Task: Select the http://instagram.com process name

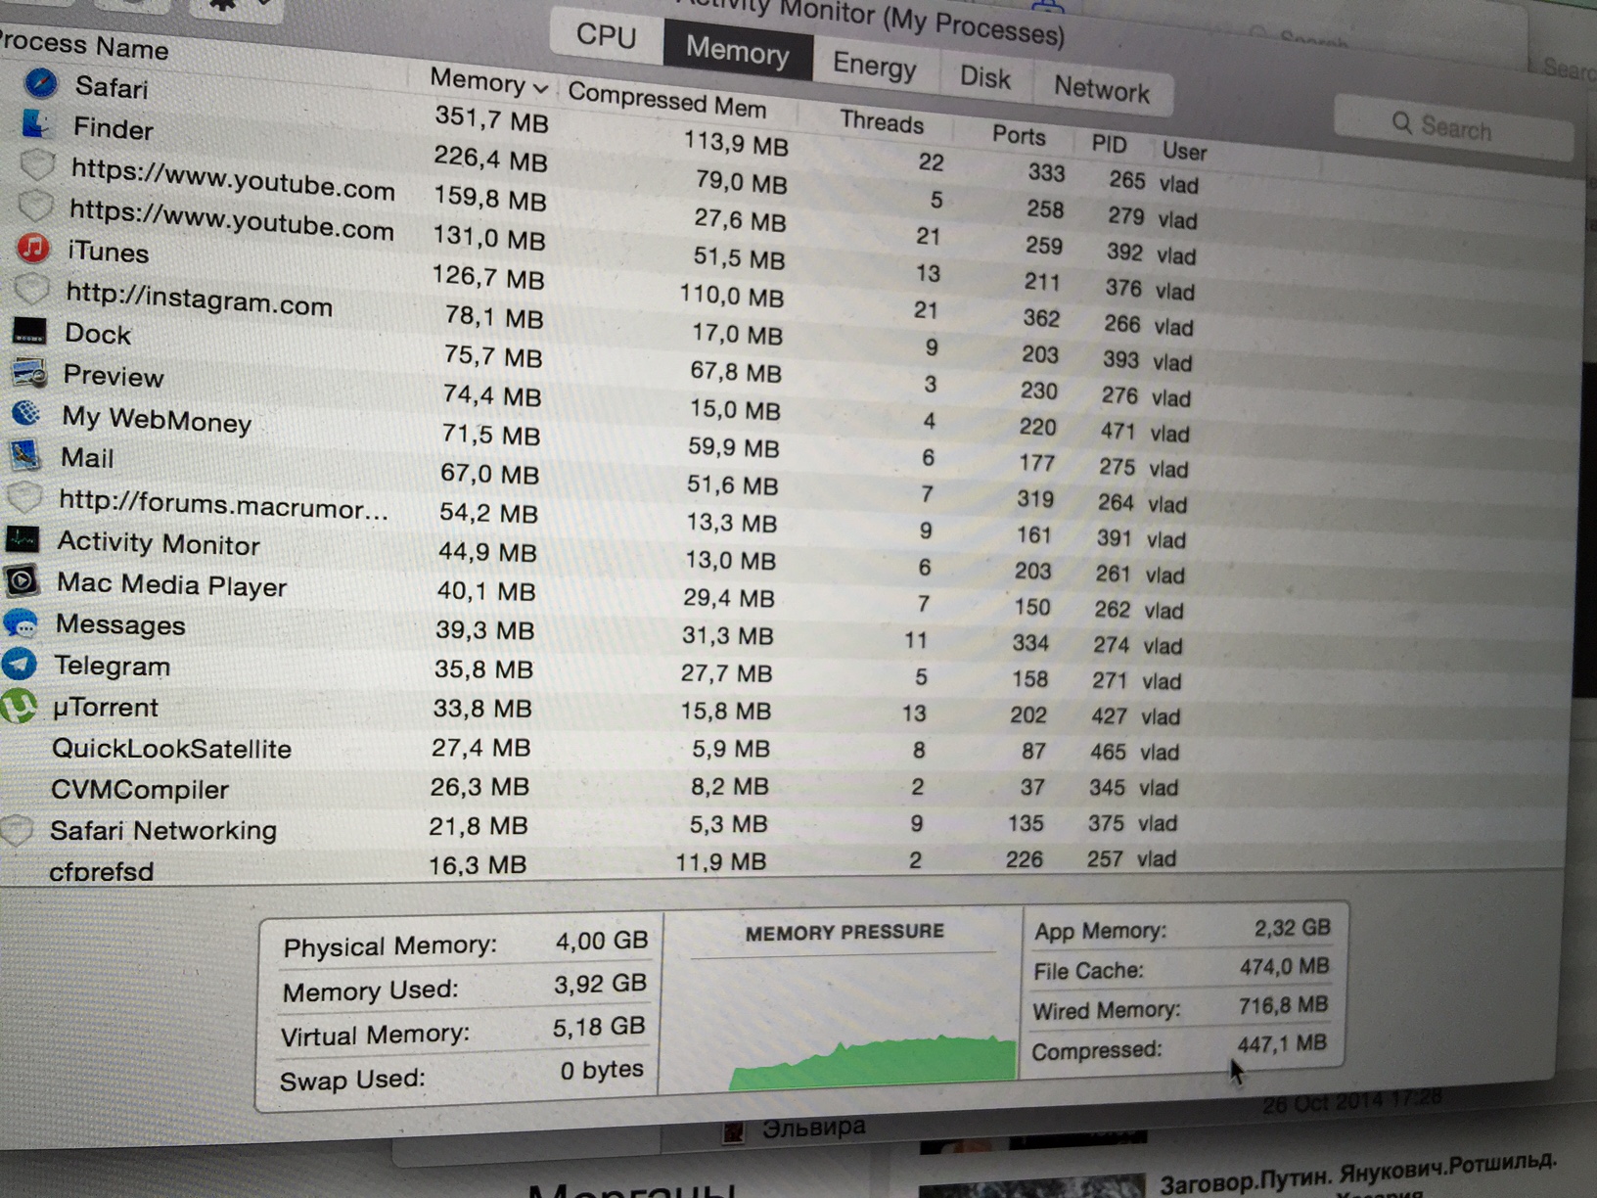Action: (200, 299)
